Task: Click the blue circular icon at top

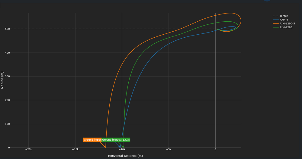Action: [267, 0]
